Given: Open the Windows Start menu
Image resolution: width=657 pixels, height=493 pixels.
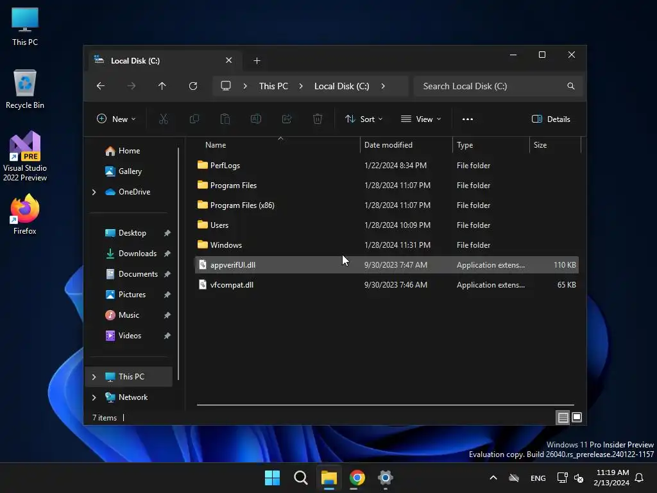Looking at the screenshot, I should 272,478.
